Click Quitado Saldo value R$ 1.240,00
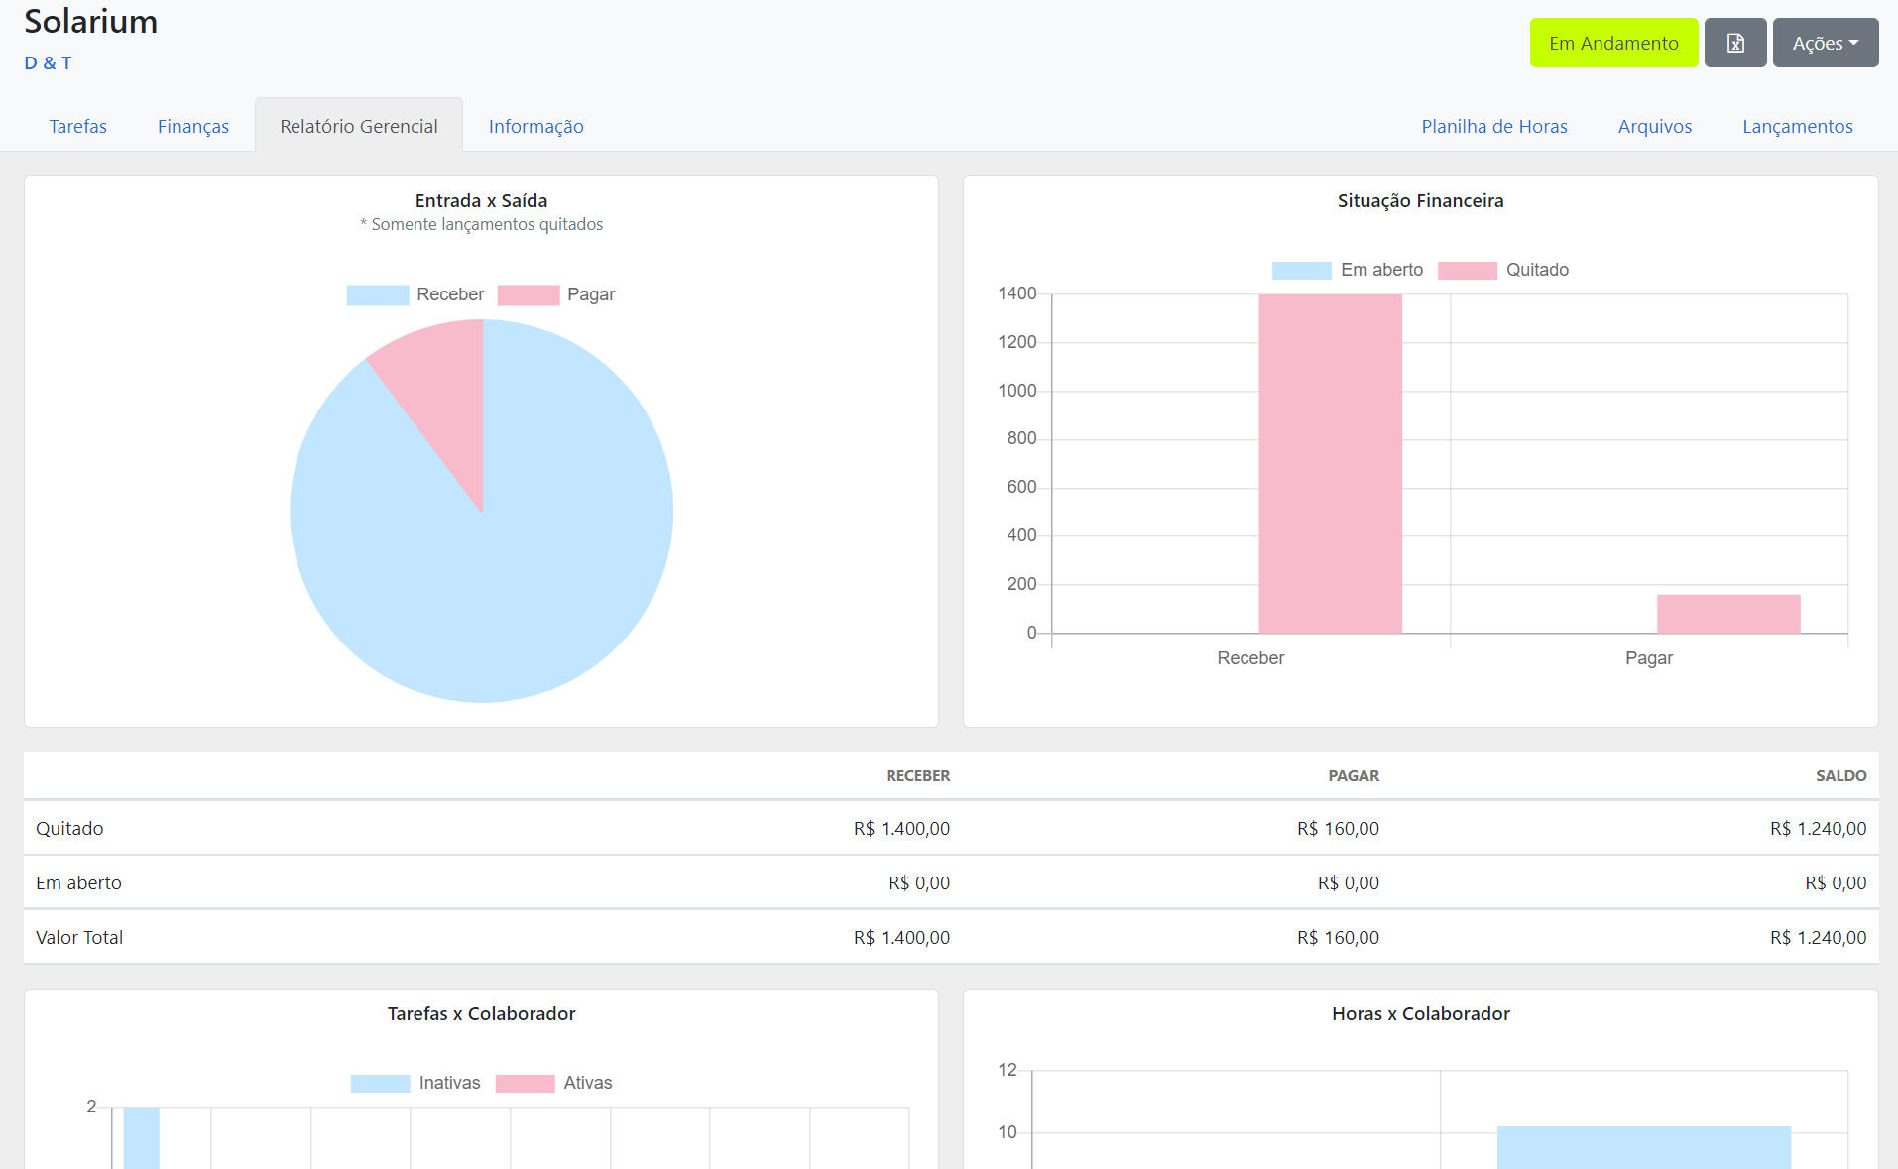Viewport: 1898px width, 1169px height. (x=1818, y=828)
